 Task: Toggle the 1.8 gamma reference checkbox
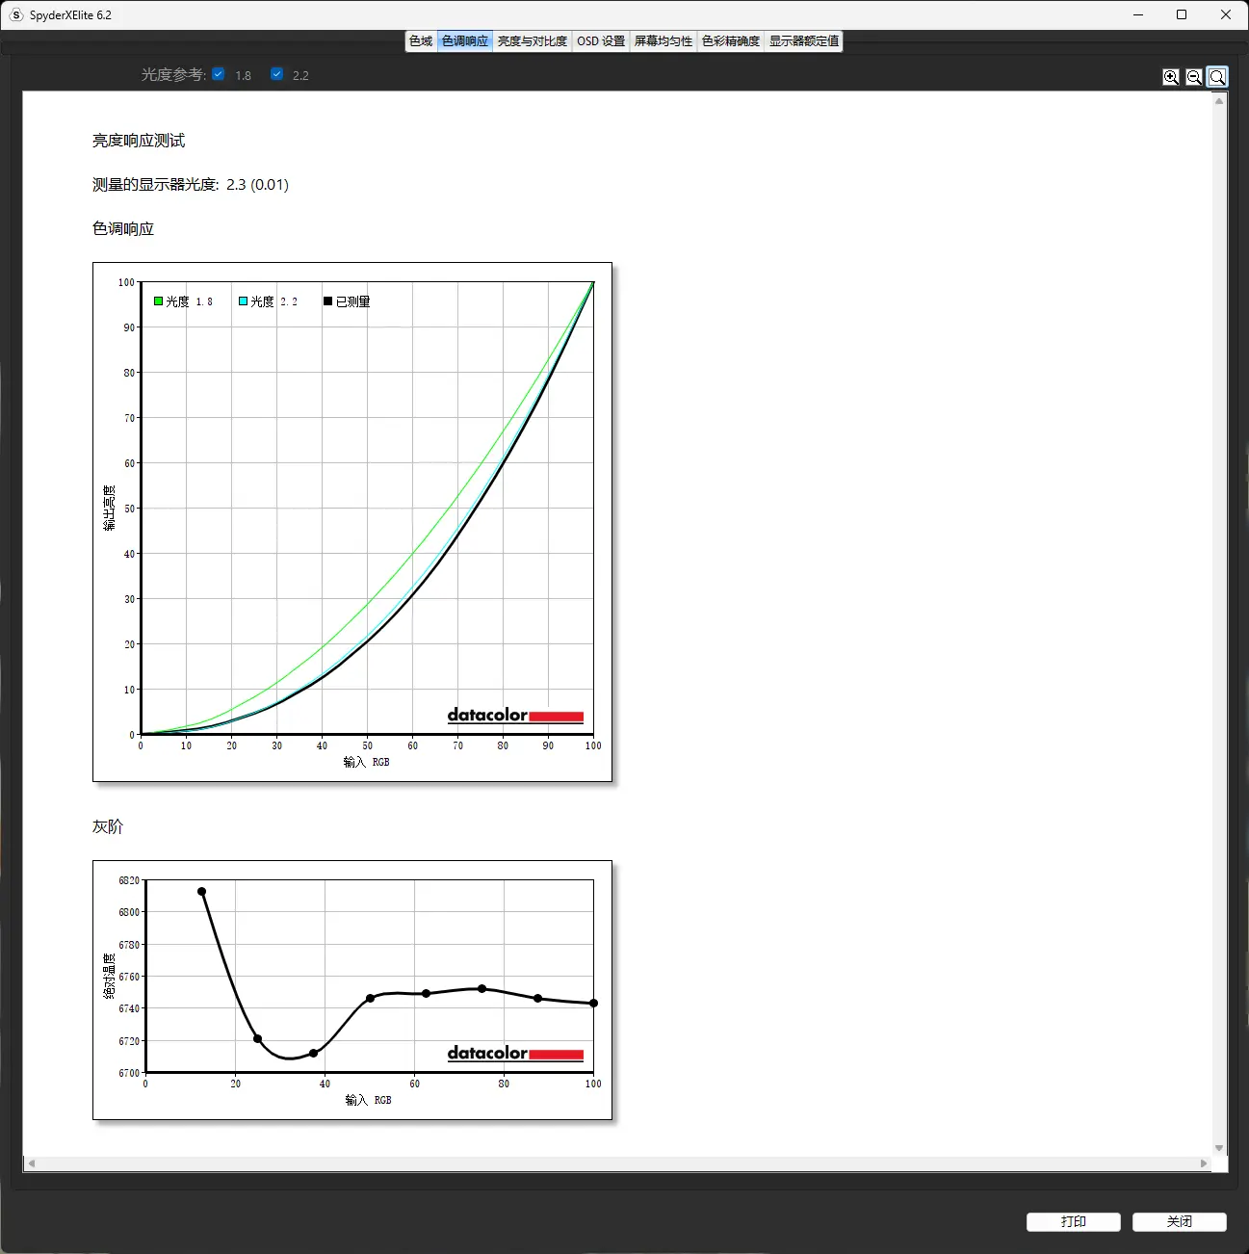tap(219, 74)
